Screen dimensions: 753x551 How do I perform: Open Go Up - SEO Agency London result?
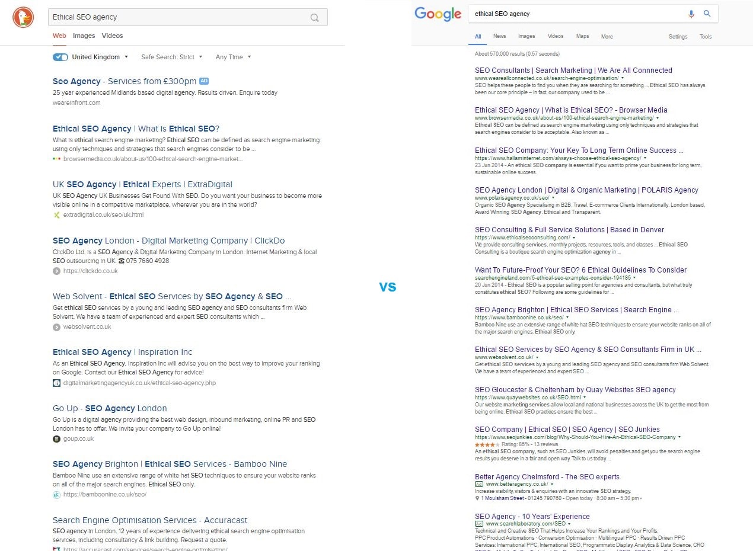[110, 408]
